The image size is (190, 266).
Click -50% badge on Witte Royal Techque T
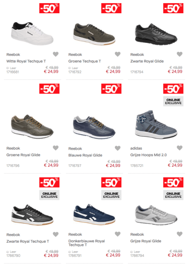click(x=50, y=8)
